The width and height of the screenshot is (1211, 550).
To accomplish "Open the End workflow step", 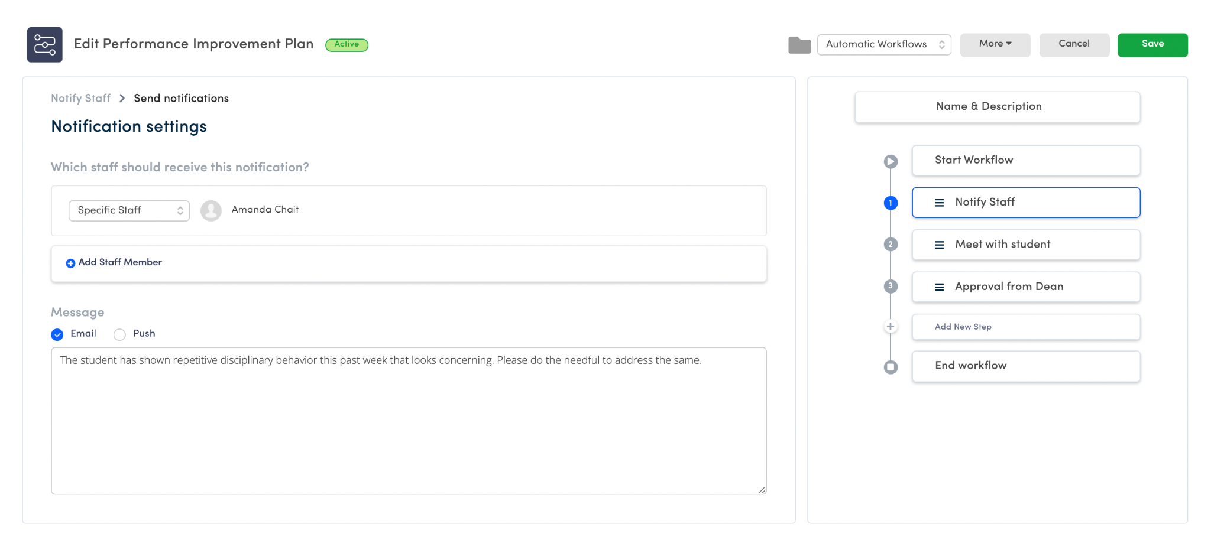I will pyautogui.click(x=1026, y=366).
